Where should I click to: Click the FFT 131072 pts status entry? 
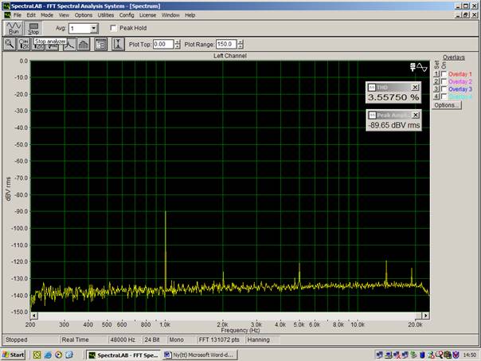click(x=219, y=339)
